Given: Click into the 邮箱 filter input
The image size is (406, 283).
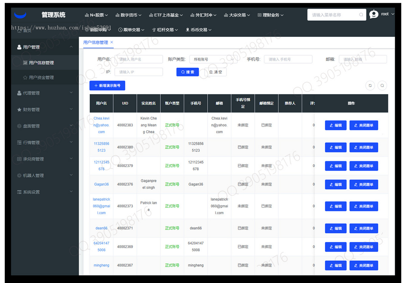Looking at the screenshot, I should (363, 59).
